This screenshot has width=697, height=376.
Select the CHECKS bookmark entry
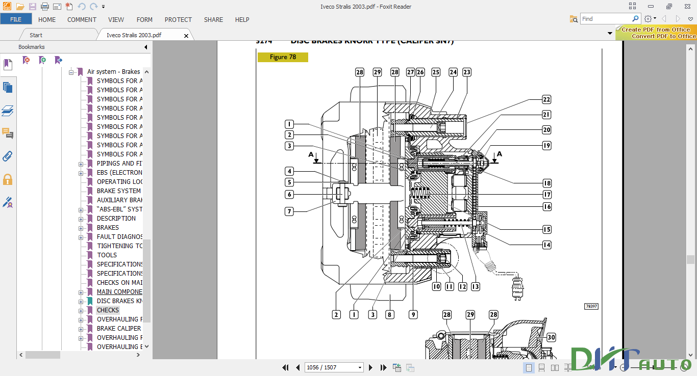point(108,310)
